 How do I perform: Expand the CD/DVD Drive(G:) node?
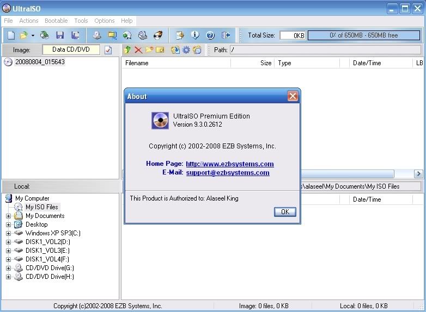click(x=8, y=268)
